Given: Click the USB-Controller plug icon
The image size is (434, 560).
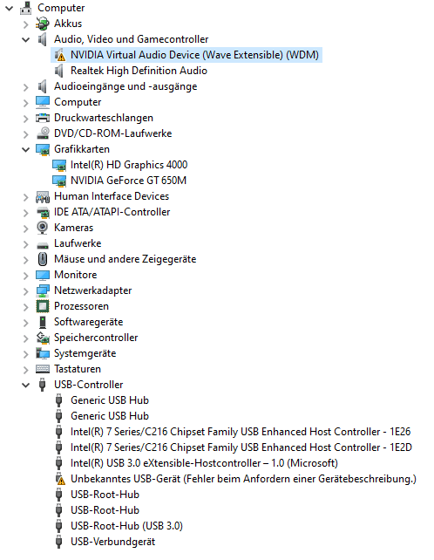Looking at the screenshot, I should click(x=42, y=385).
